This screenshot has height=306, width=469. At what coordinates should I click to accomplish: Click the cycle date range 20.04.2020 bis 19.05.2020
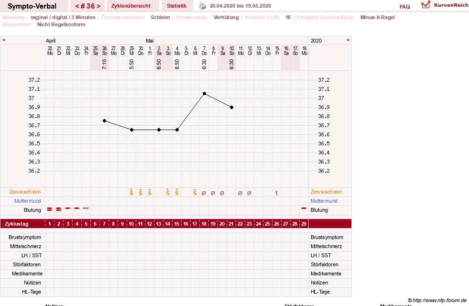[x=240, y=6]
